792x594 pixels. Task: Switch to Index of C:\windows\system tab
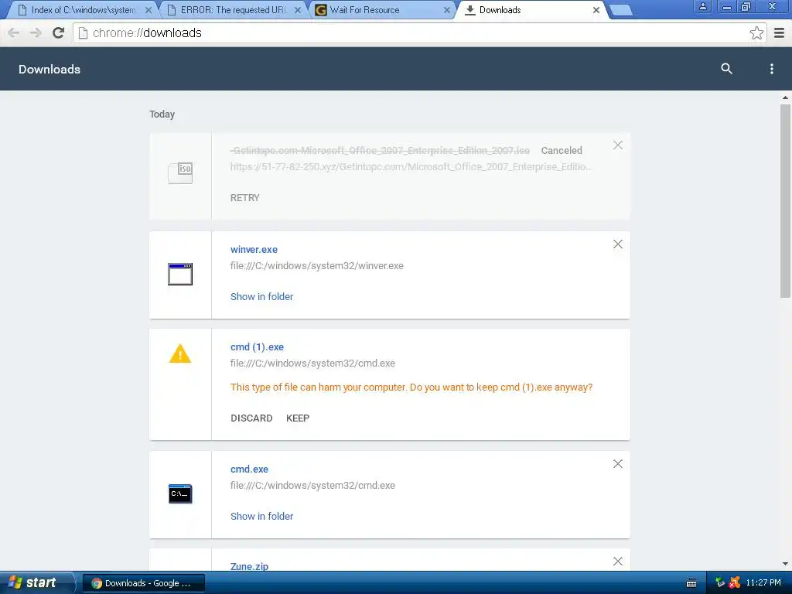point(84,10)
